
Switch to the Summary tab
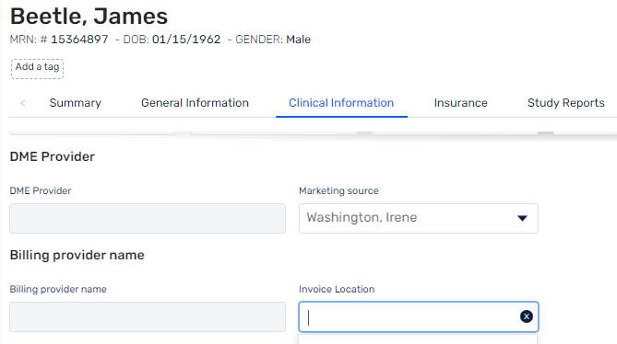(75, 103)
